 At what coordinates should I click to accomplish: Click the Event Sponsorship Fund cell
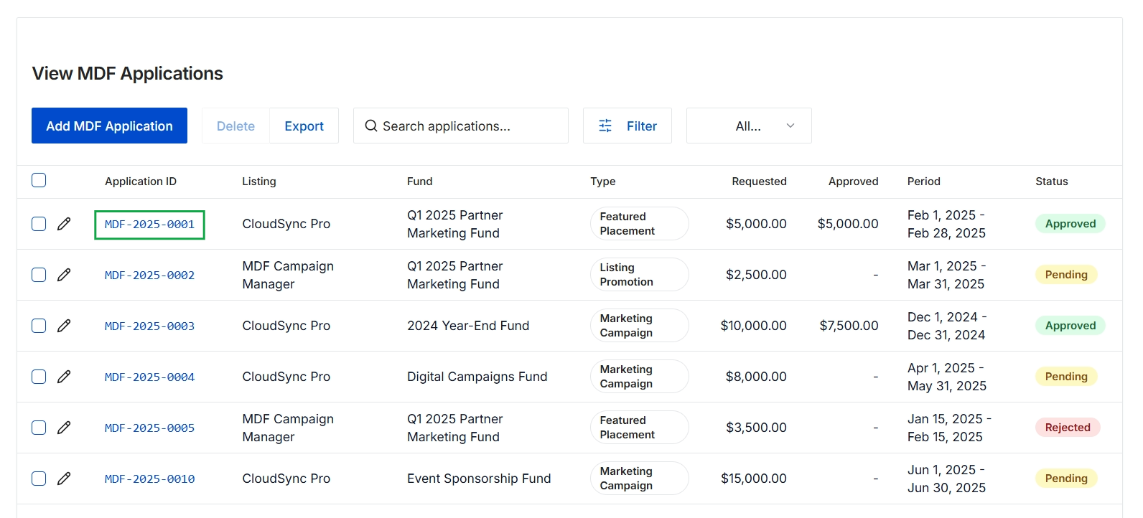[x=479, y=479]
